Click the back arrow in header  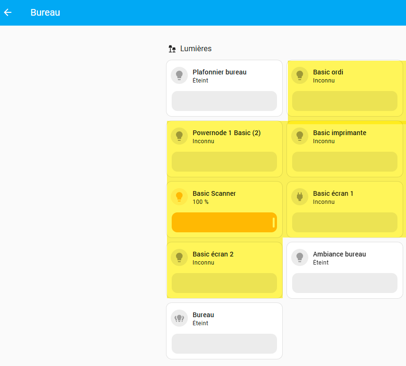click(8, 12)
